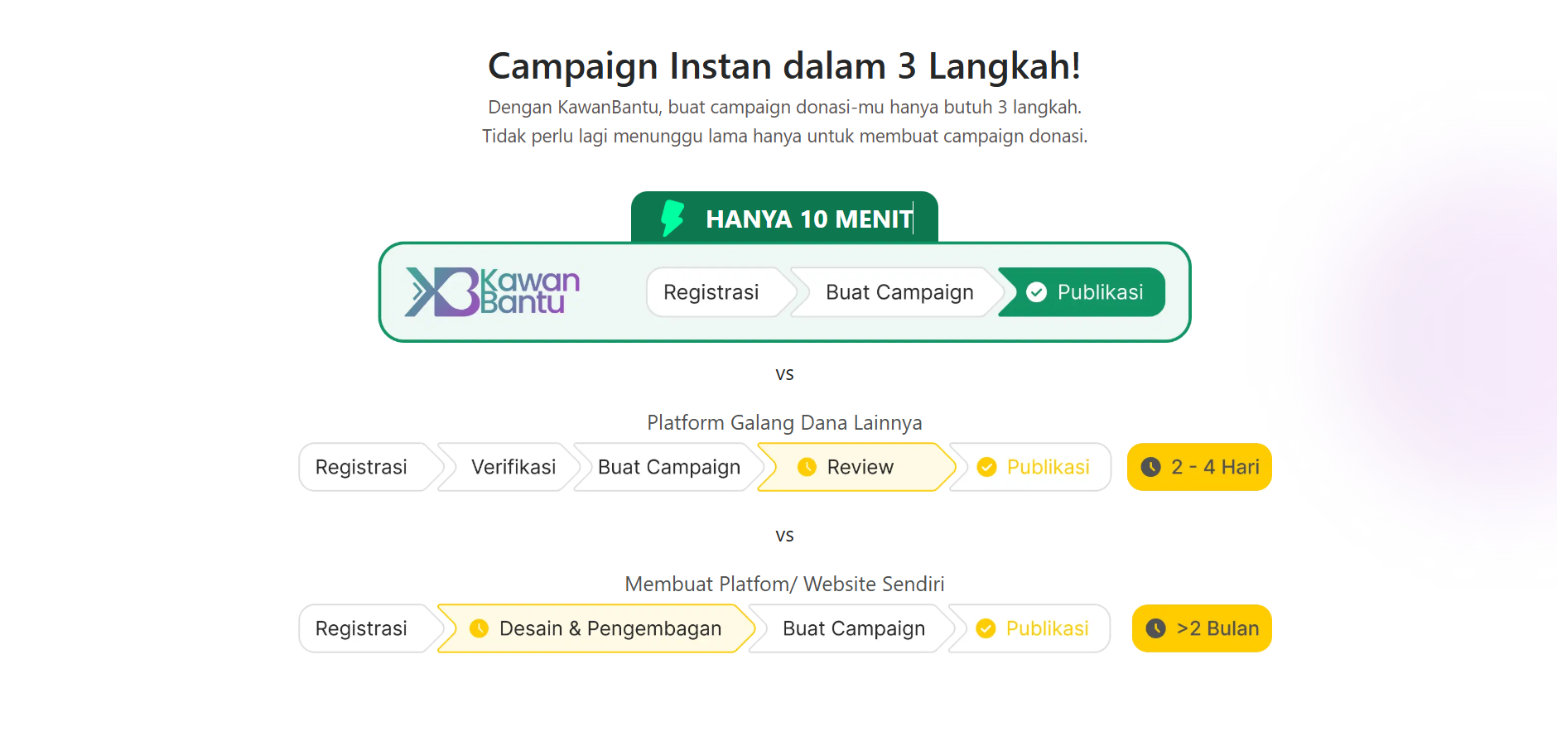Viewport: 1557px width, 741px height.
Task: Click the clock icon in >2 Bulan badge
Action: (1155, 628)
